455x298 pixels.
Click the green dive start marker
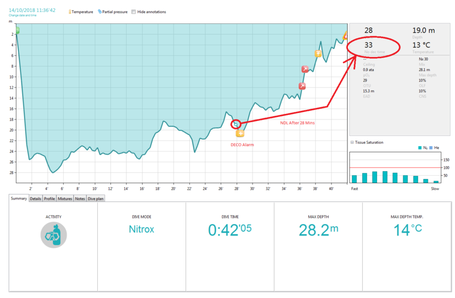[x=17, y=30]
